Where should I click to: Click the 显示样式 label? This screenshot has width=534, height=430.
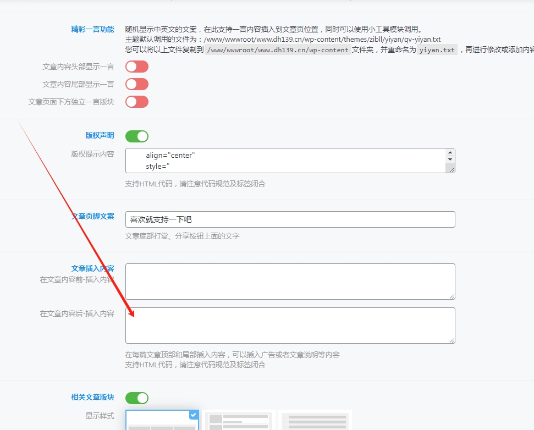coord(100,416)
